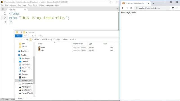
Task: Click the new folder quick access icon in Explorer
Action: pos(24,33)
